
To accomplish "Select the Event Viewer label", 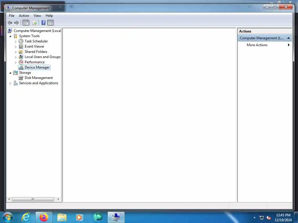I will pyautogui.click(x=34, y=46).
